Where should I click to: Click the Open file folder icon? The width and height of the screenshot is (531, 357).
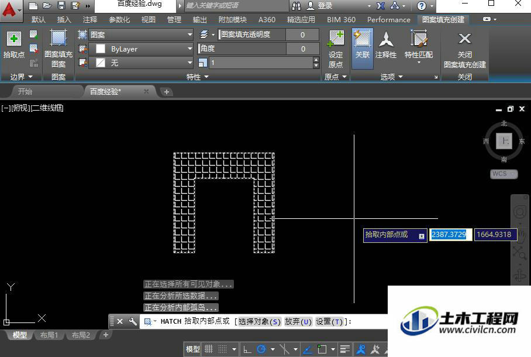pos(47,5)
